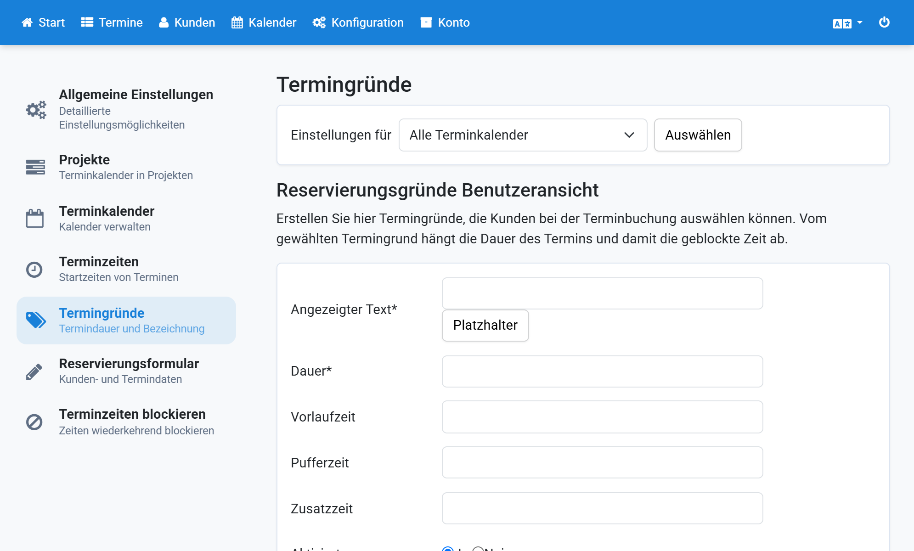Go to Termine in the top navigation
Image resolution: width=914 pixels, height=551 pixels.
click(112, 22)
